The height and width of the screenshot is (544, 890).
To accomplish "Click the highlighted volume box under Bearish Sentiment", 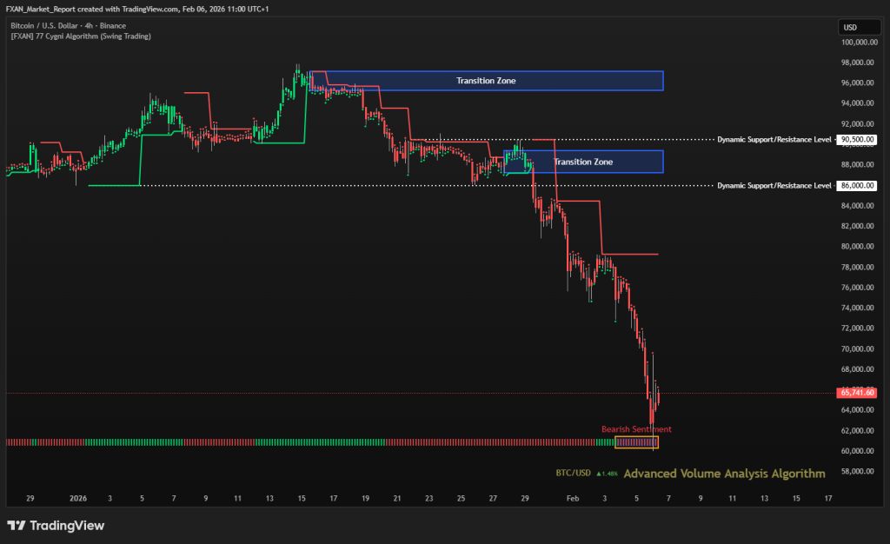I will tap(636, 442).
